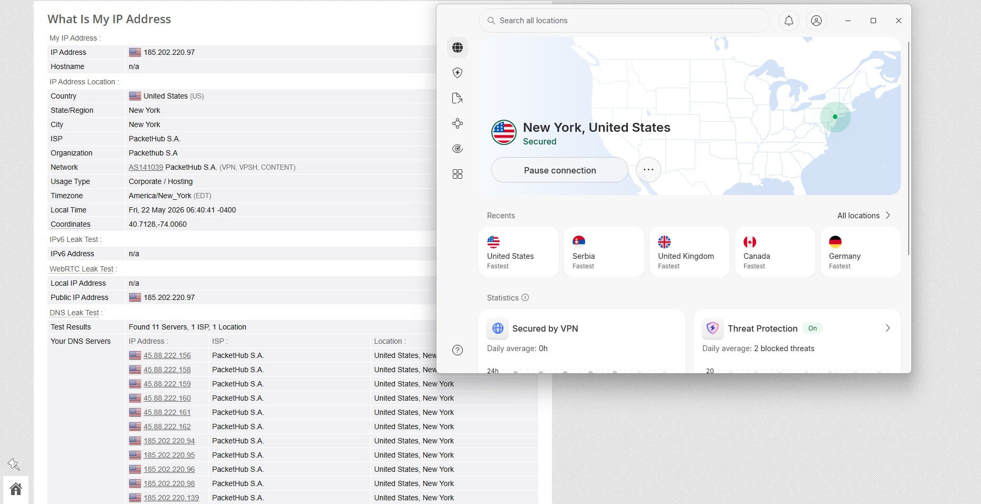Click the search magnifier icon
The width and height of the screenshot is (981, 504).
[491, 21]
